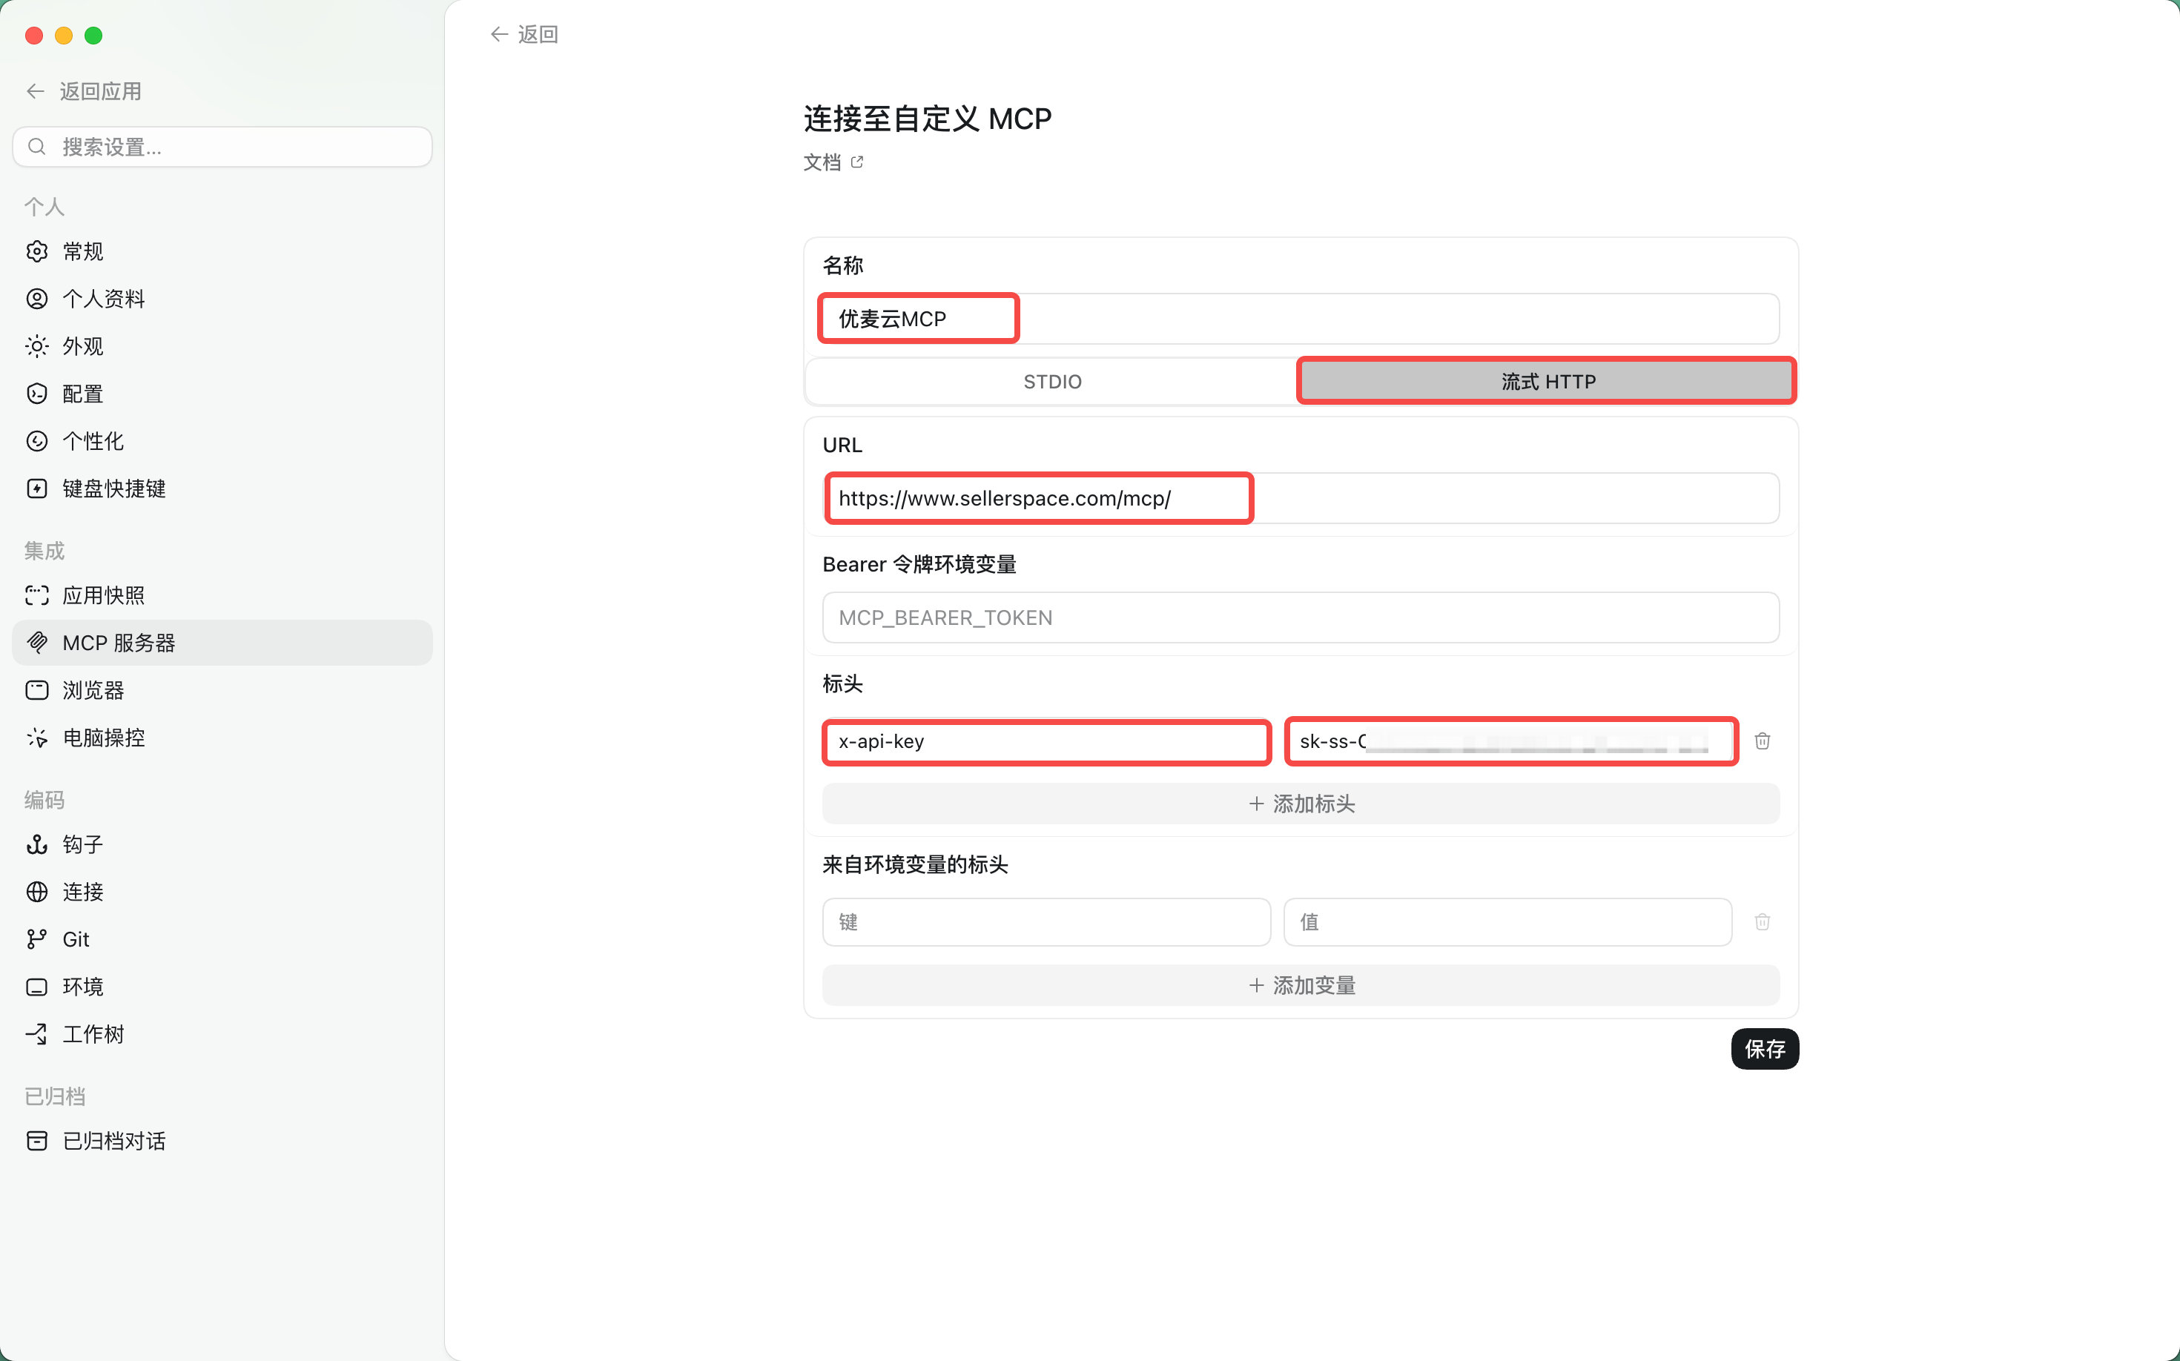
Task: Open 钩子 settings
Action: [x=222, y=844]
